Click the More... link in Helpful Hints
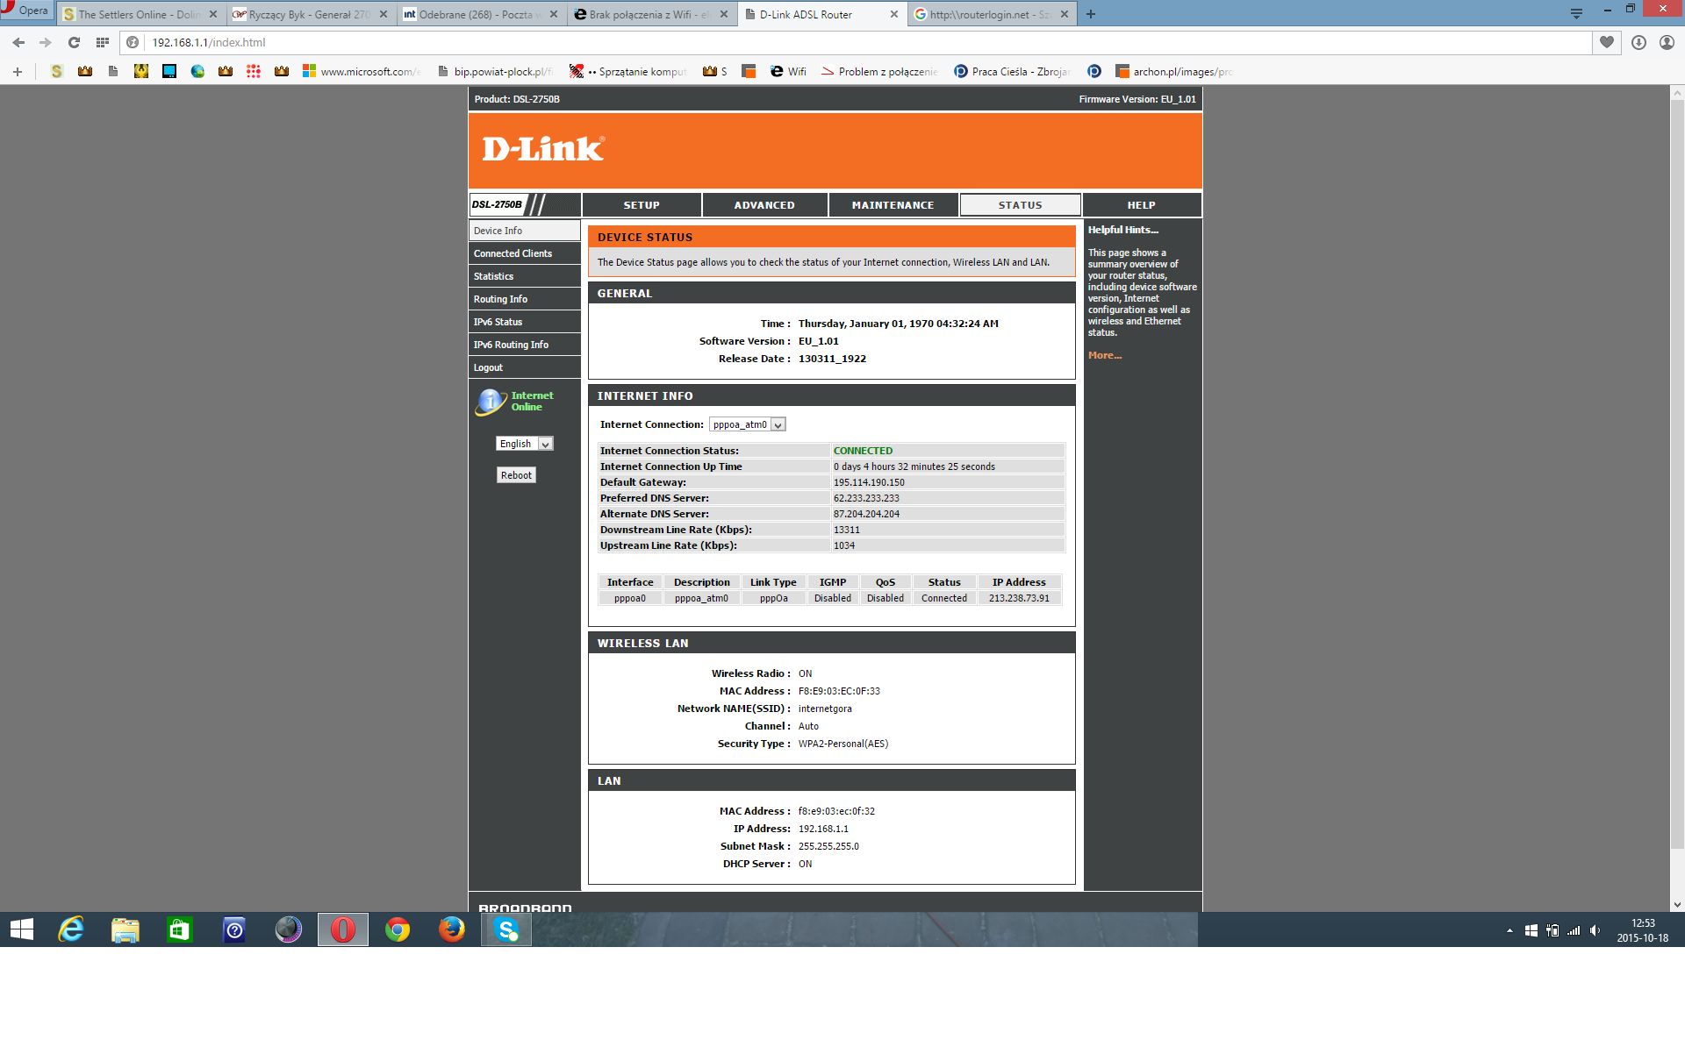1685x1054 pixels. click(1105, 355)
